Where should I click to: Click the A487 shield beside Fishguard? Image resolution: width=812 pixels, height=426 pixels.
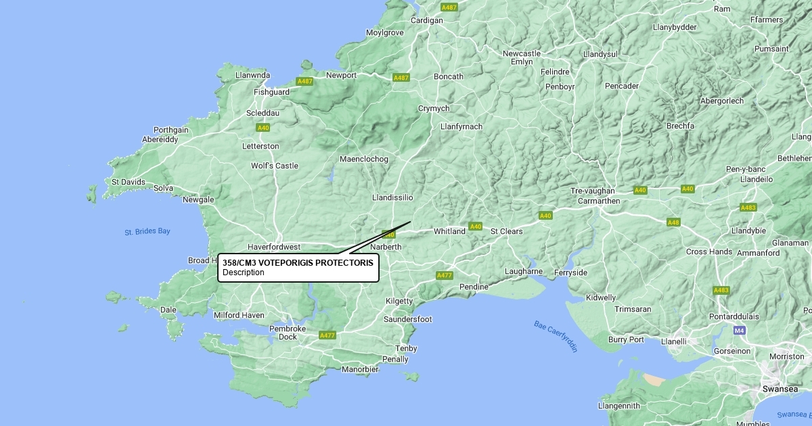(x=305, y=81)
